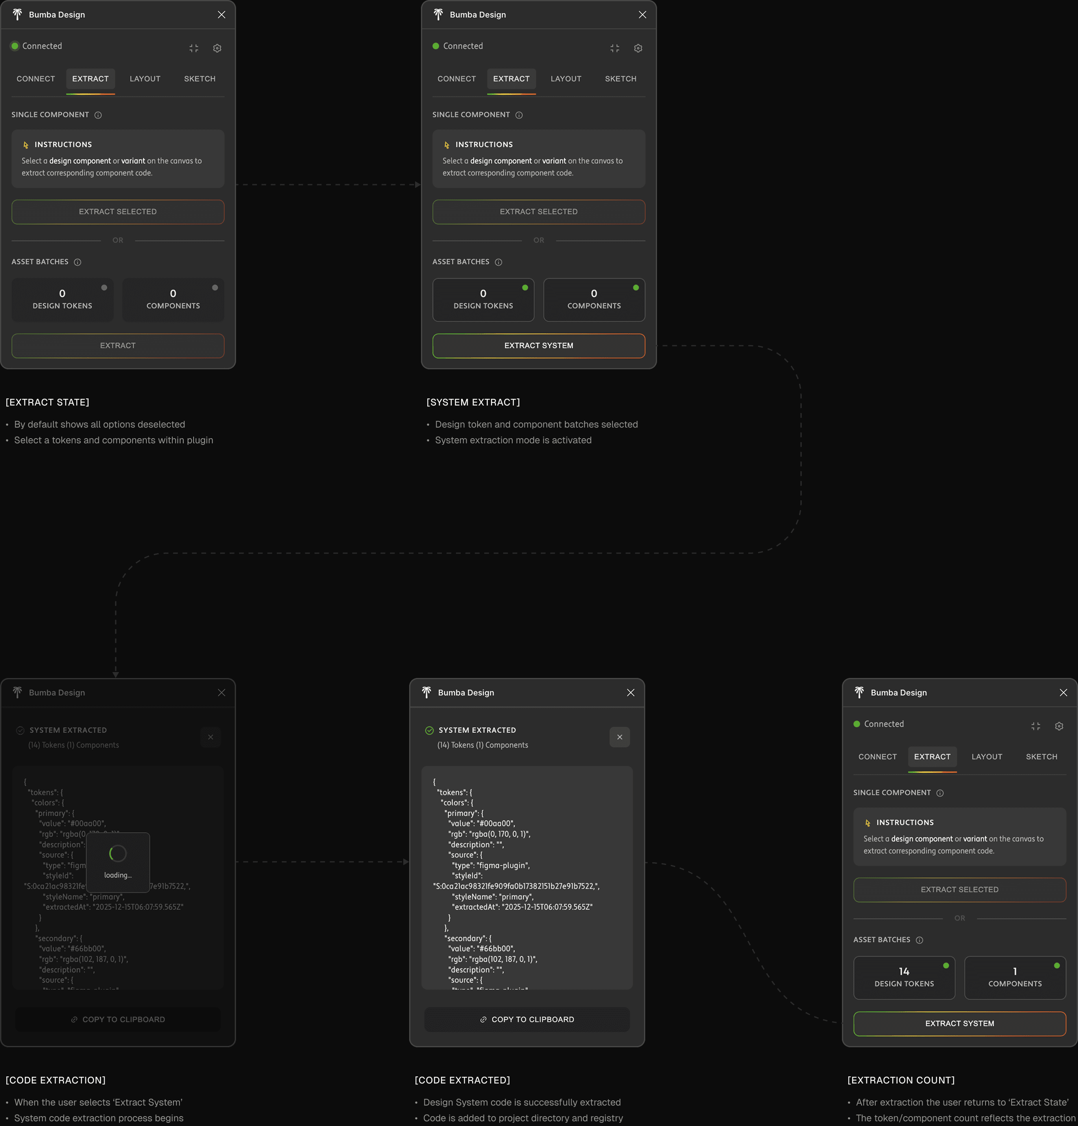The image size is (1078, 1126).
Task: Open Layout tab in top-left panel
Action: [145, 79]
